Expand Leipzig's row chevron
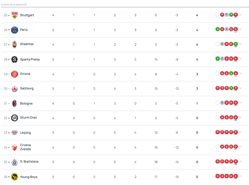Viewport: 249px width, 185px height. click(x=240, y=132)
